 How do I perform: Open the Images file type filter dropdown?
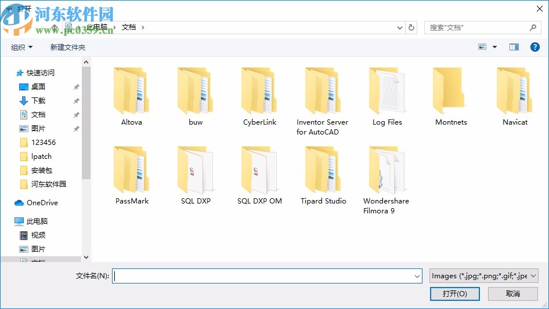tap(484, 276)
